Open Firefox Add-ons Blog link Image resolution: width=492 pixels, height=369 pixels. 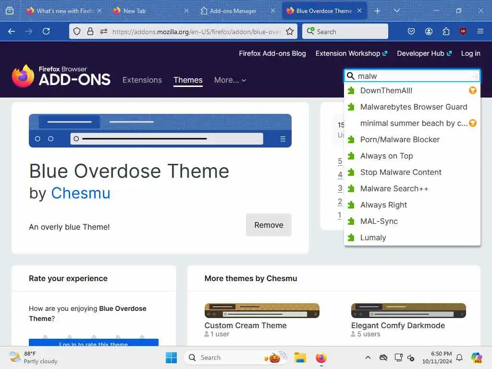[x=272, y=53]
